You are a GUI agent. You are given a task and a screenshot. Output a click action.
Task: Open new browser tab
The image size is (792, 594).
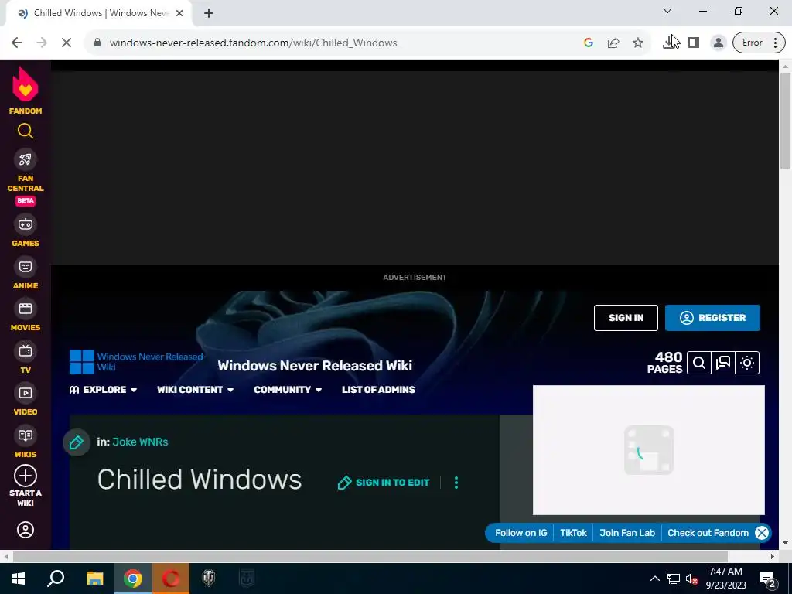(x=209, y=13)
